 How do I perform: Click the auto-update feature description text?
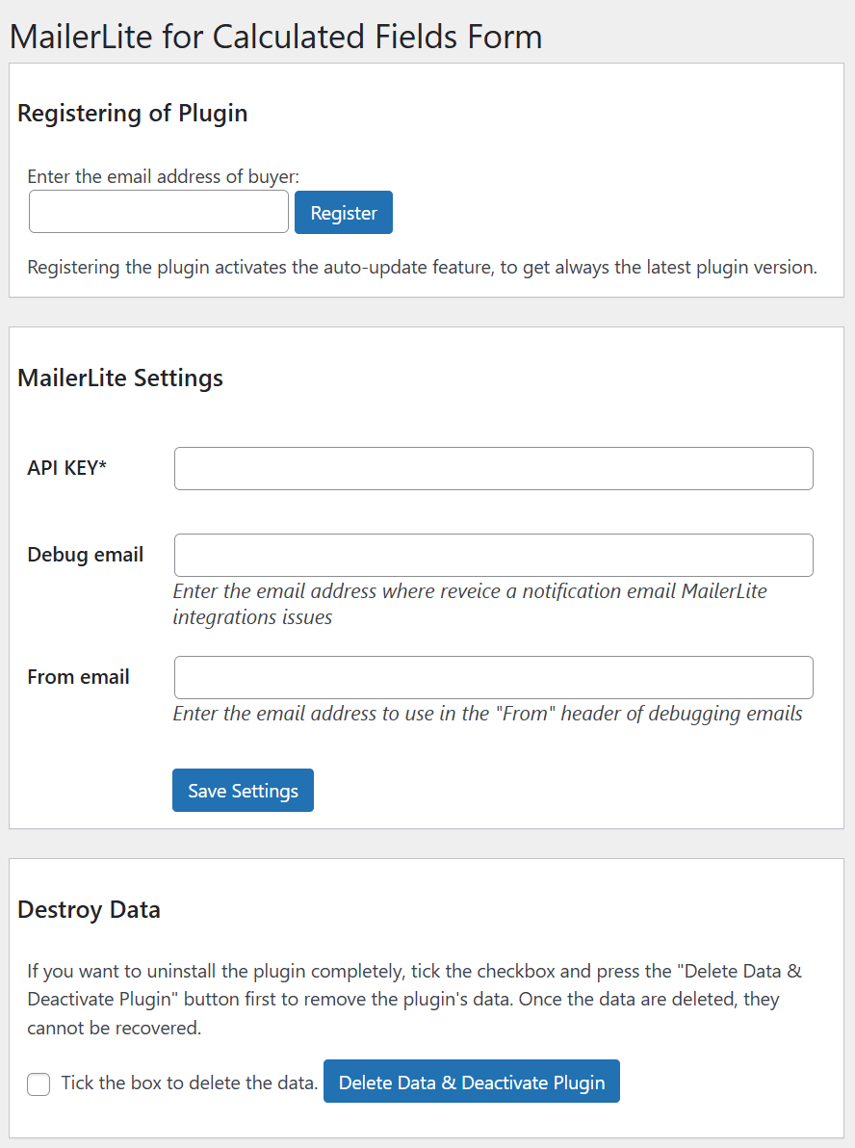tap(423, 267)
